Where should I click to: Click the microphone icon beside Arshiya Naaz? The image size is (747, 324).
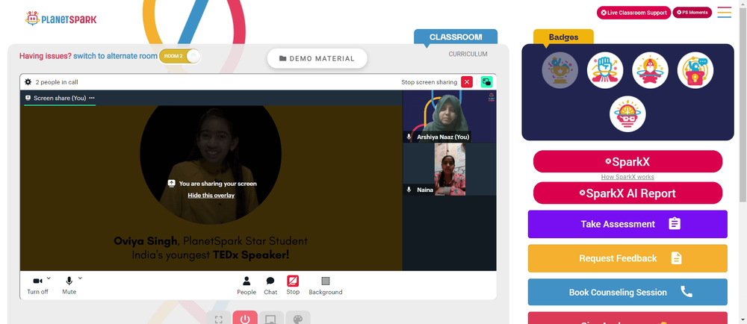pos(409,137)
